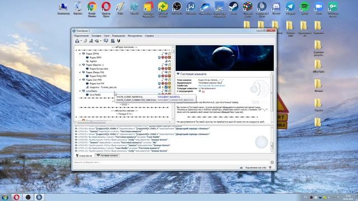
Task: Open the contacts toolbar icon with two people
Action: pyautogui.click(x=112, y=41)
